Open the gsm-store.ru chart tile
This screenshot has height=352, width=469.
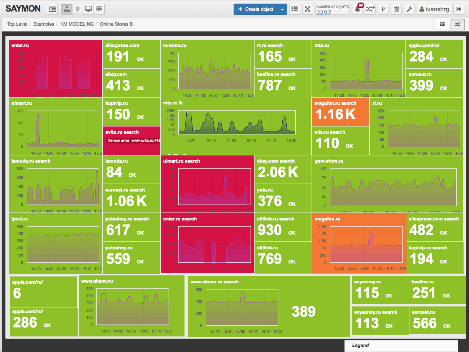click(x=388, y=184)
